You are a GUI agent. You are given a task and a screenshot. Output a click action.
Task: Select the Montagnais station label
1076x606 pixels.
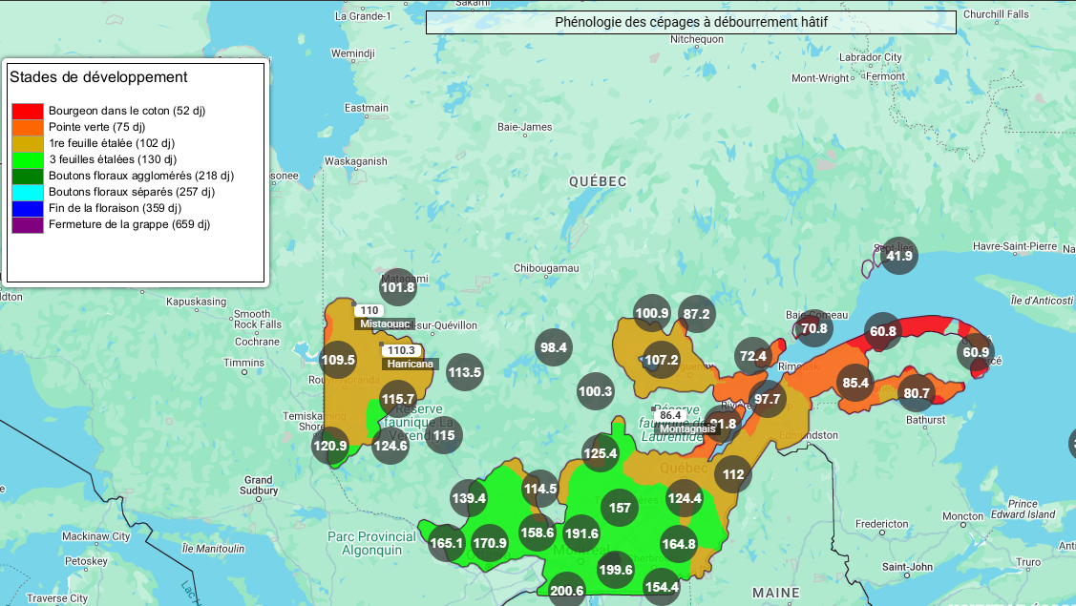pyautogui.click(x=687, y=428)
